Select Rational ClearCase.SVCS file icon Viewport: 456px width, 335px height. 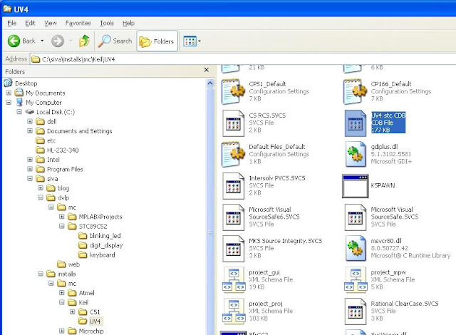point(356,311)
